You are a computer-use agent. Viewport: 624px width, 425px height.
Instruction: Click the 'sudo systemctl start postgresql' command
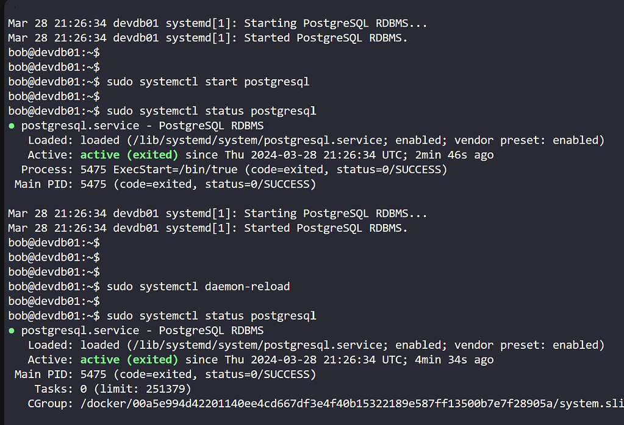click(207, 82)
